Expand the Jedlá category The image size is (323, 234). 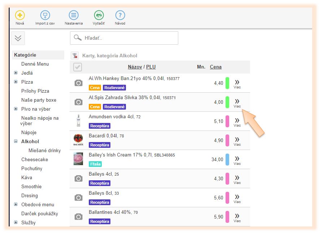tap(16, 73)
